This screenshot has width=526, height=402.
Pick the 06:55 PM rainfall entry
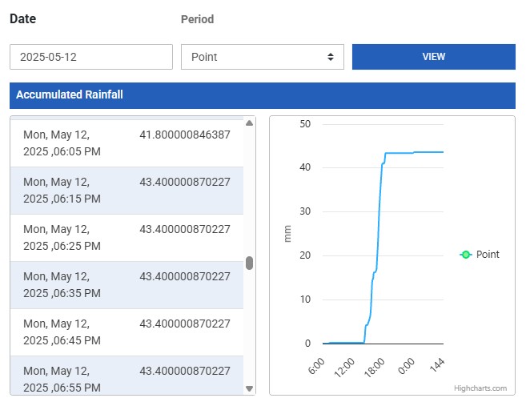(126, 376)
